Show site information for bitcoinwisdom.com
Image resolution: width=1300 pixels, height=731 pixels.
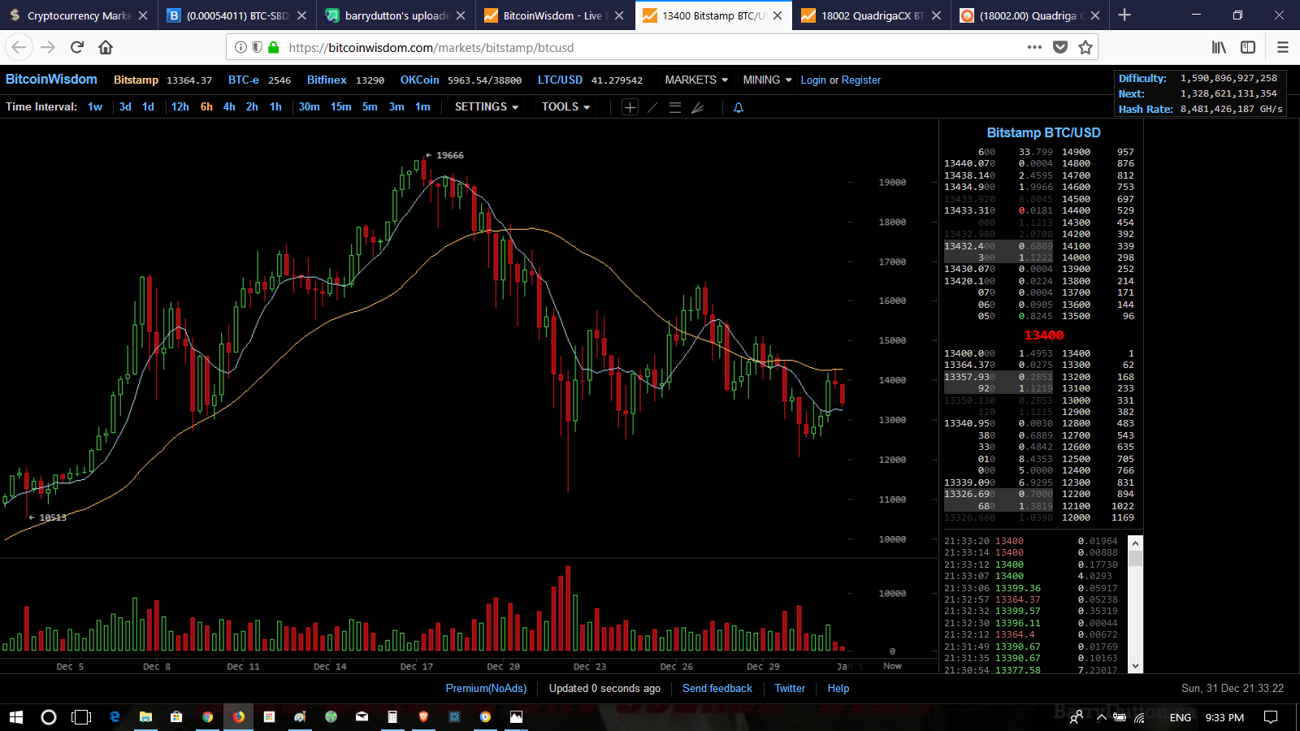(x=240, y=47)
